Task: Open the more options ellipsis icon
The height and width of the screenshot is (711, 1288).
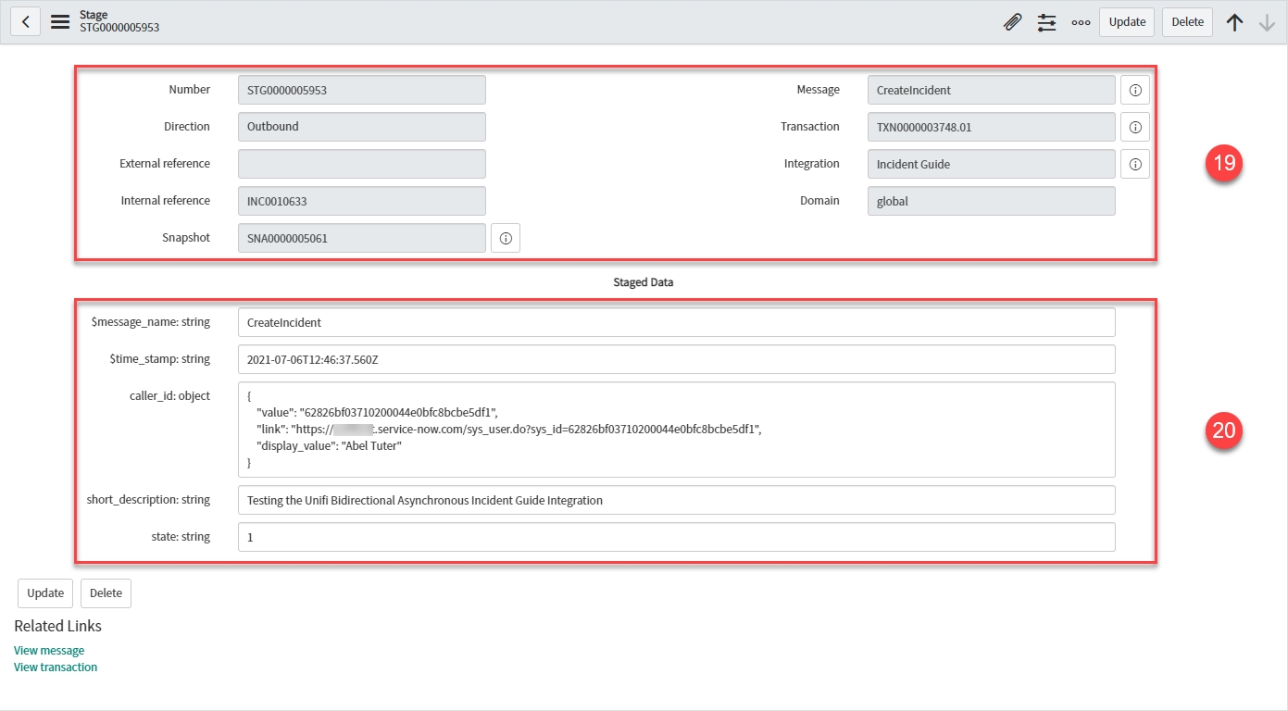Action: tap(1080, 22)
